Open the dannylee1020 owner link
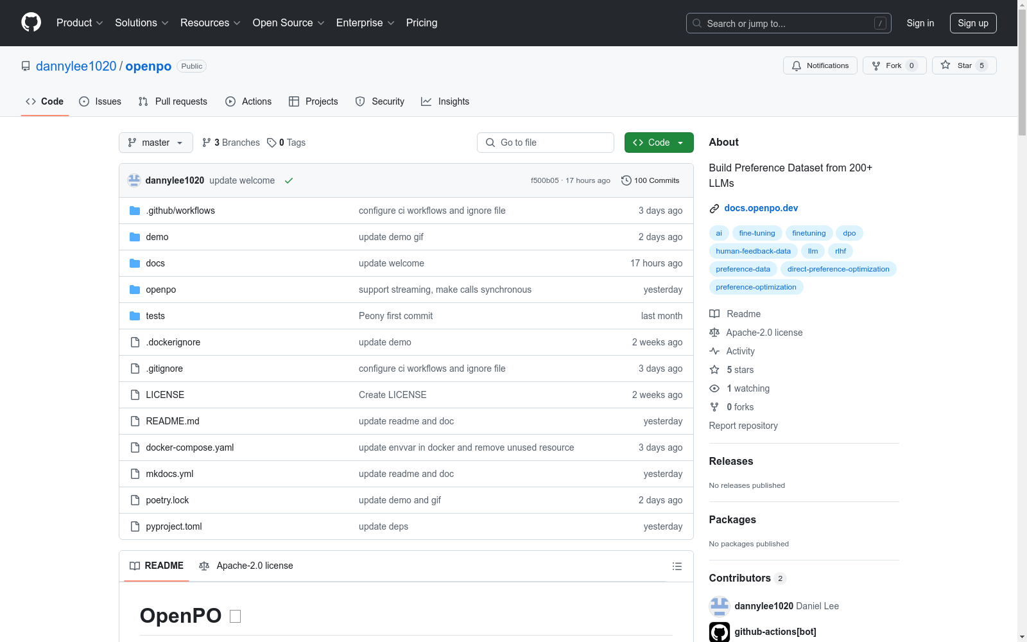This screenshot has height=642, width=1027. coord(76,66)
